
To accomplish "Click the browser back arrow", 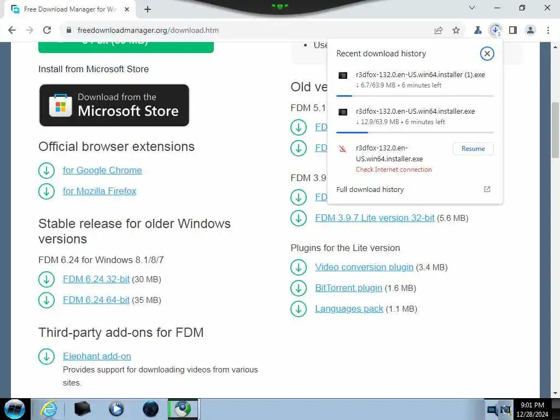I will tap(12, 31).
